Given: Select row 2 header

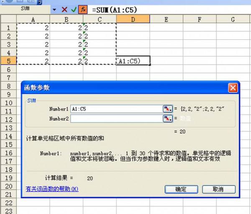Looking at the screenshot, I should pos(8,36).
